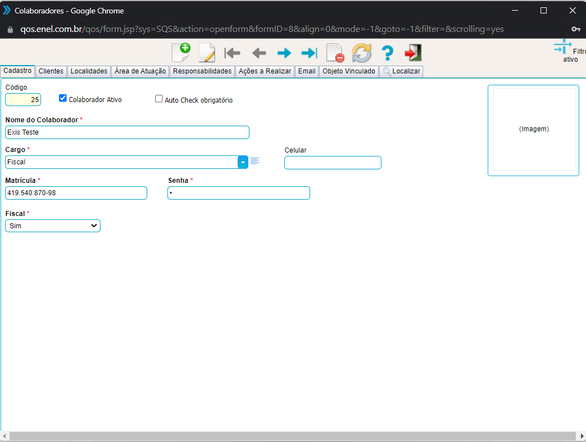Open the Localizar search tab
The width and height of the screenshot is (586, 442).
(401, 71)
